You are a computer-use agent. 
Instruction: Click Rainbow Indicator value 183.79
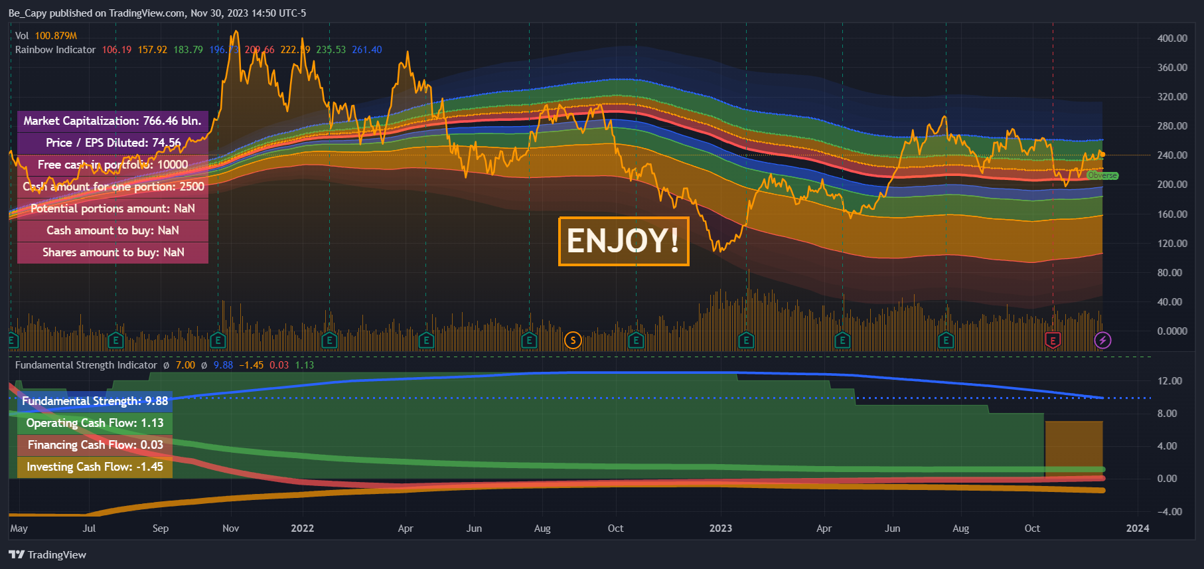(x=188, y=50)
